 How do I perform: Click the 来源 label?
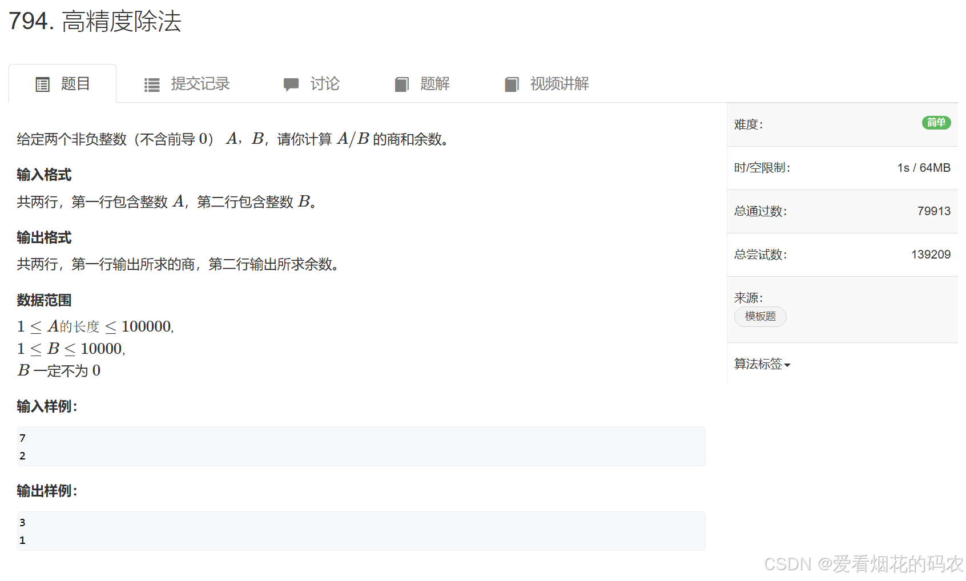(x=748, y=298)
